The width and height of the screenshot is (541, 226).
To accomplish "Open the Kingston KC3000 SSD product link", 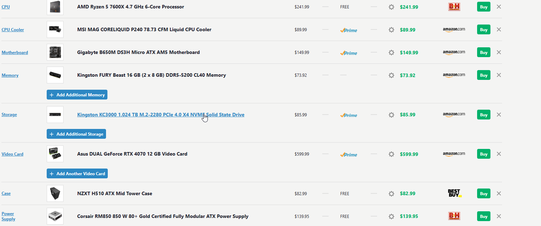I will click(161, 115).
